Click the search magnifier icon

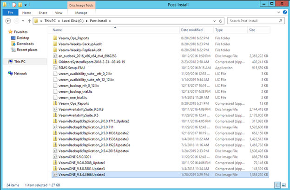pyautogui.click(x=281, y=21)
